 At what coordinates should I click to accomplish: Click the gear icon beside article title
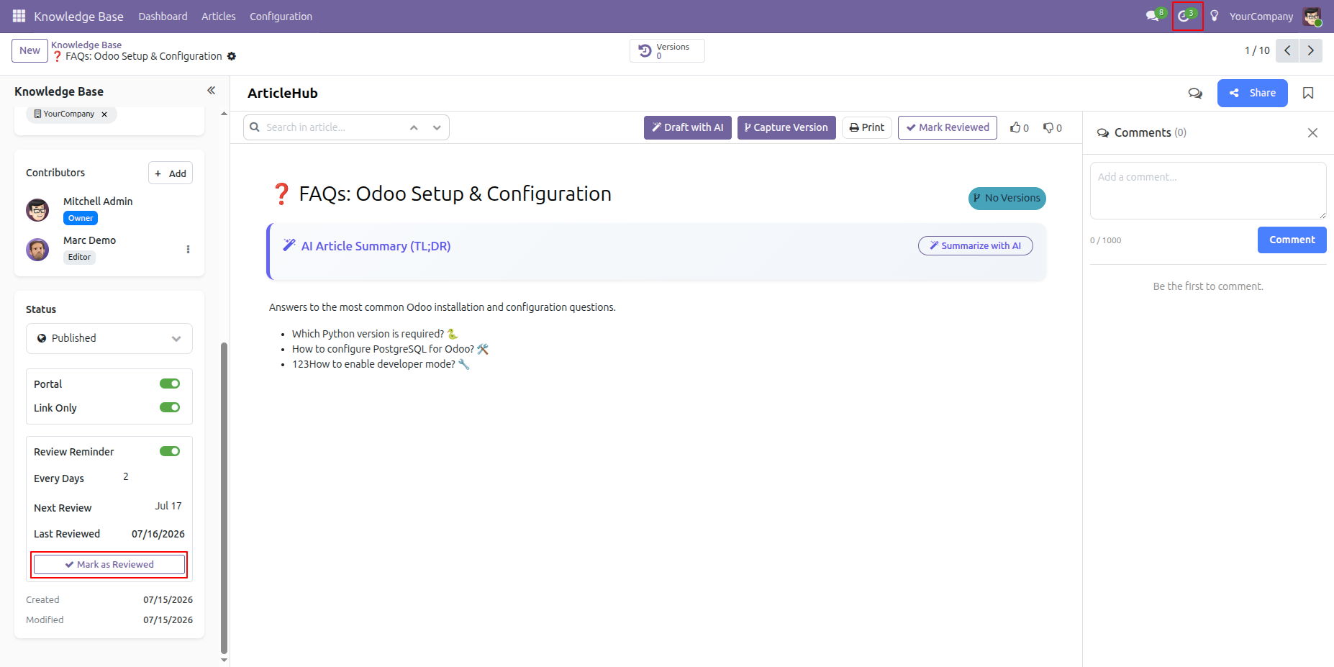pyautogui.click(x=232, y=56)
